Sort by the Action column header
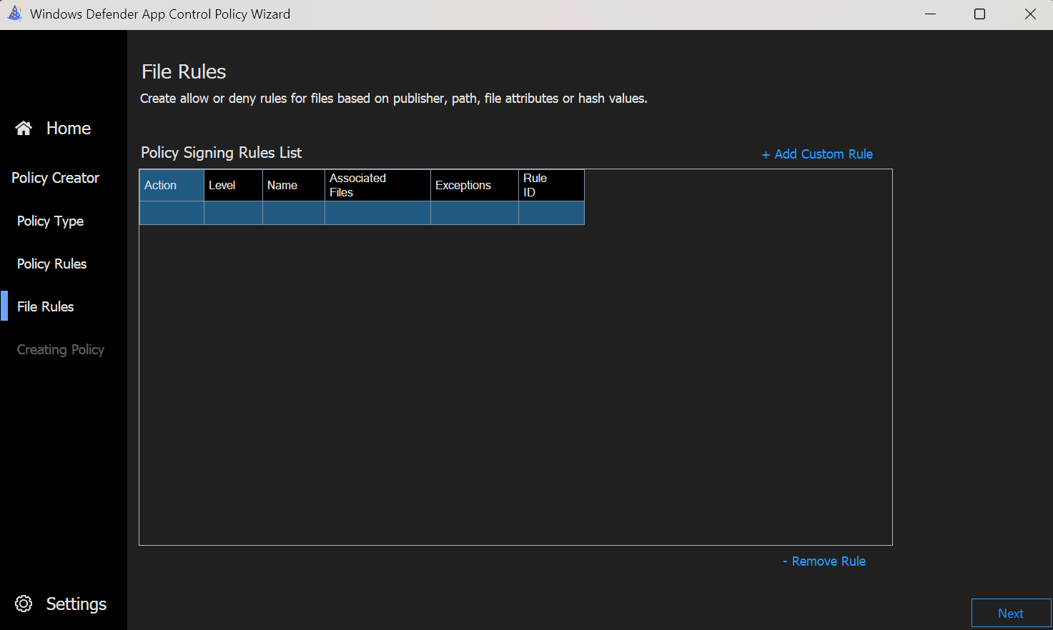 [172, 185]
